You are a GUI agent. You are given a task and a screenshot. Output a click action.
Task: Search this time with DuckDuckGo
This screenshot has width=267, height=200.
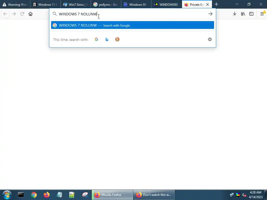coord(117,40)
